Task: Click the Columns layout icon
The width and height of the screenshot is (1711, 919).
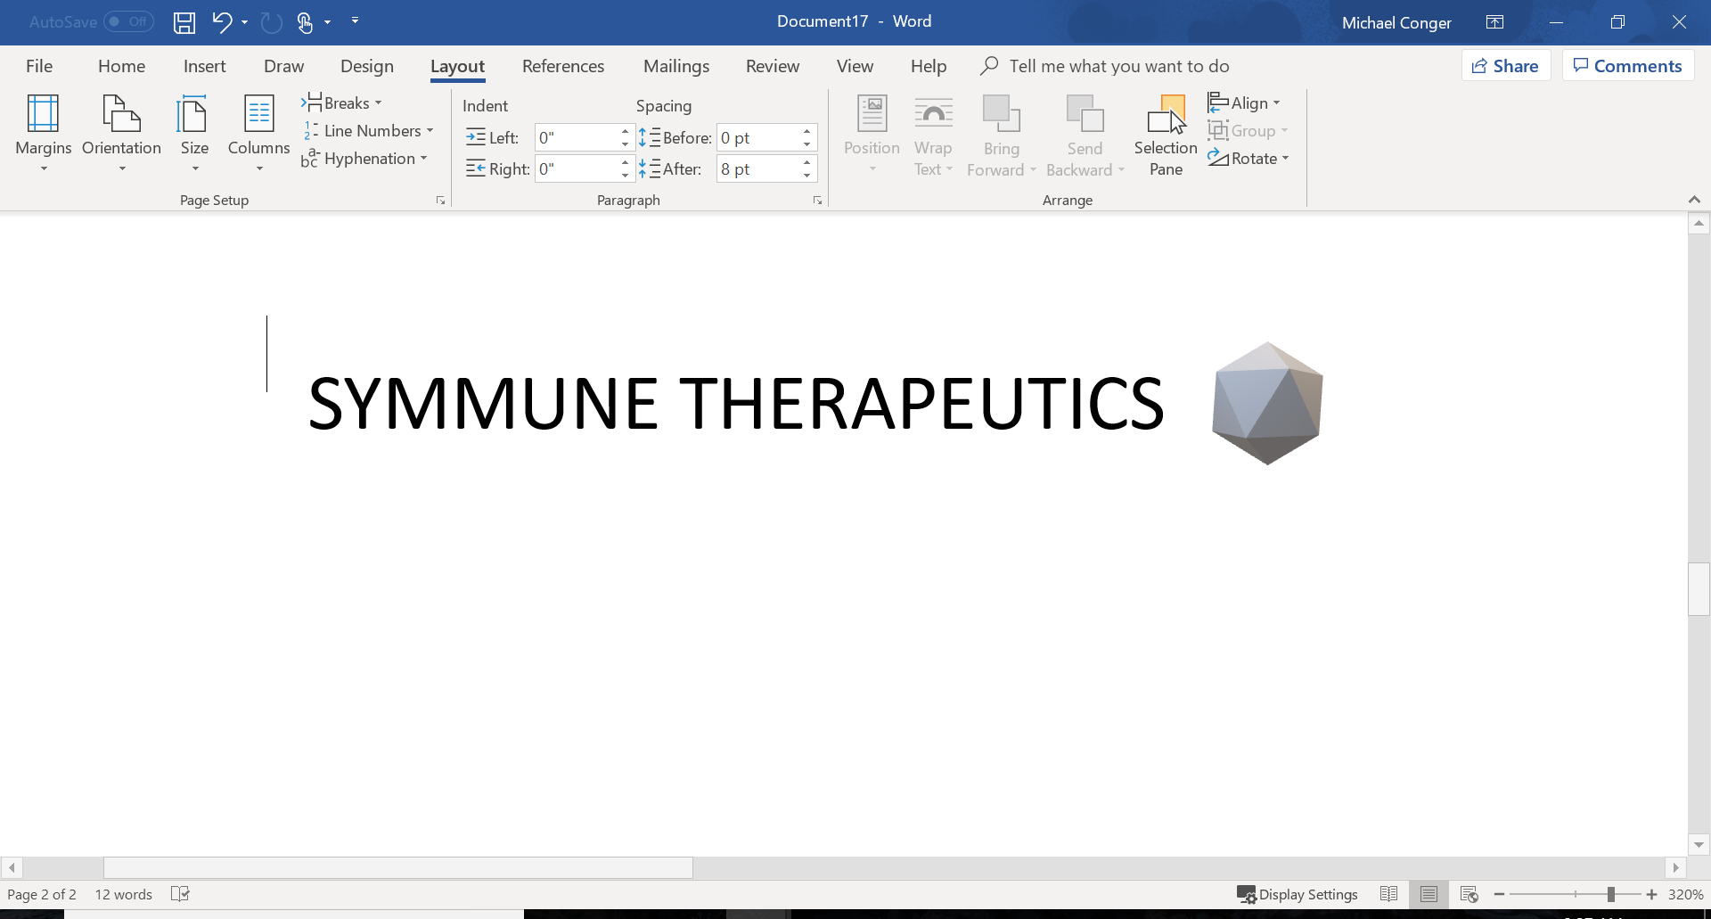Action: pos(258,115)
